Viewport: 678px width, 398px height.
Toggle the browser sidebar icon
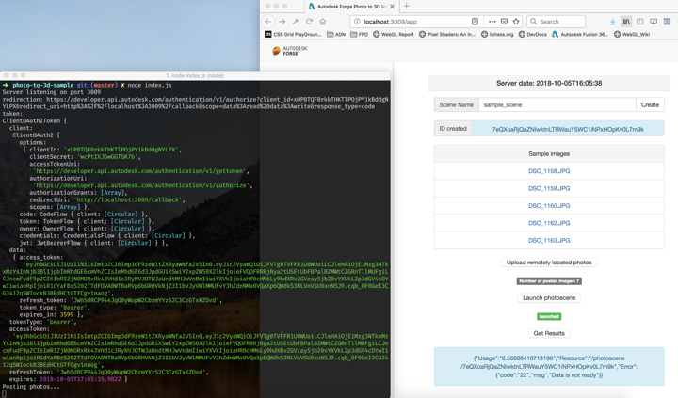click(640, 22)
